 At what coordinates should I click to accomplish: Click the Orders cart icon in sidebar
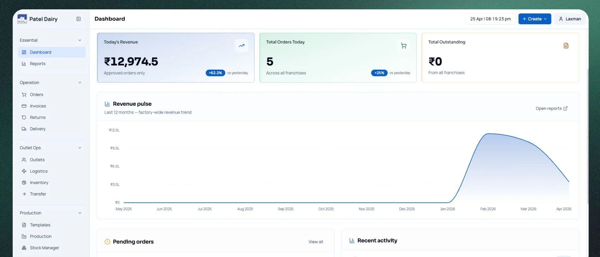pos(24,95)
